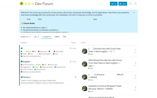Open Orakl Network subcategory under English
The height and width of the screenshot is (98, 157).
coord(27,70)
